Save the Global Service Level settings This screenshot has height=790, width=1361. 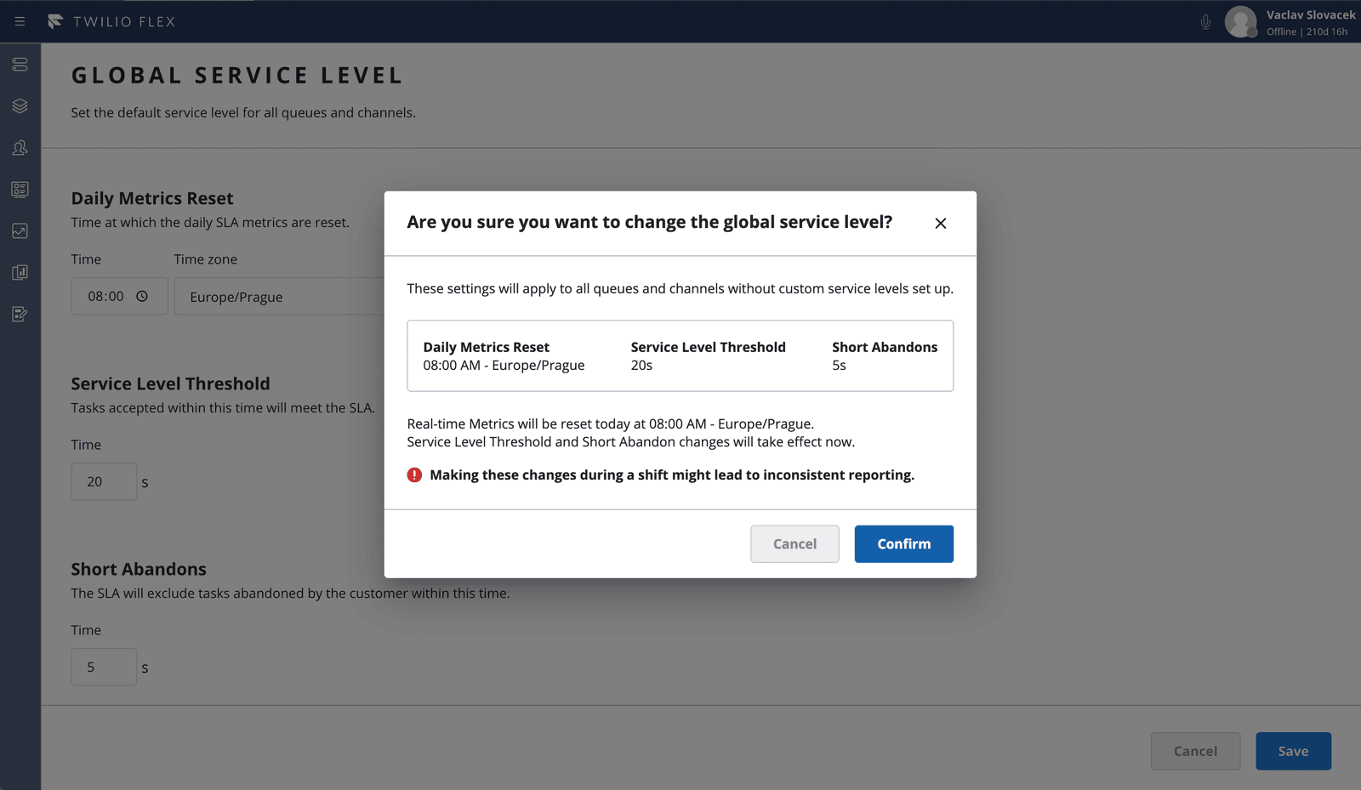tap(1293, 751)
